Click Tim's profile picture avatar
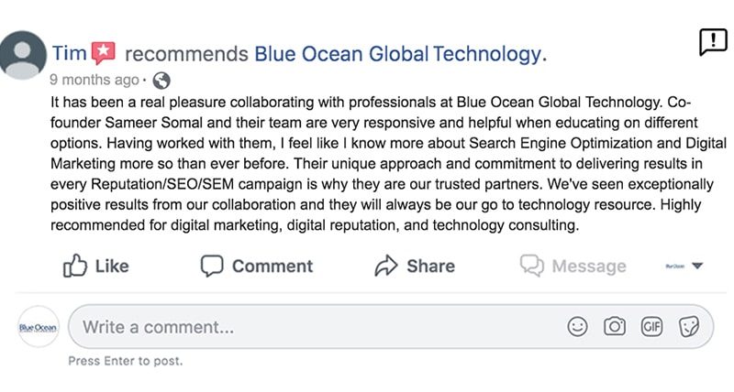734x392 pixels. [x=23, y=56]
